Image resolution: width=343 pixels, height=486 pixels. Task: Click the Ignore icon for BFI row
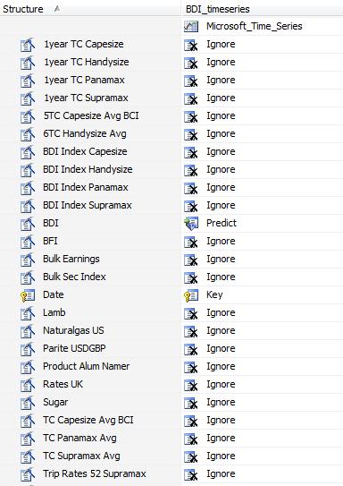(x=191, y=242)
